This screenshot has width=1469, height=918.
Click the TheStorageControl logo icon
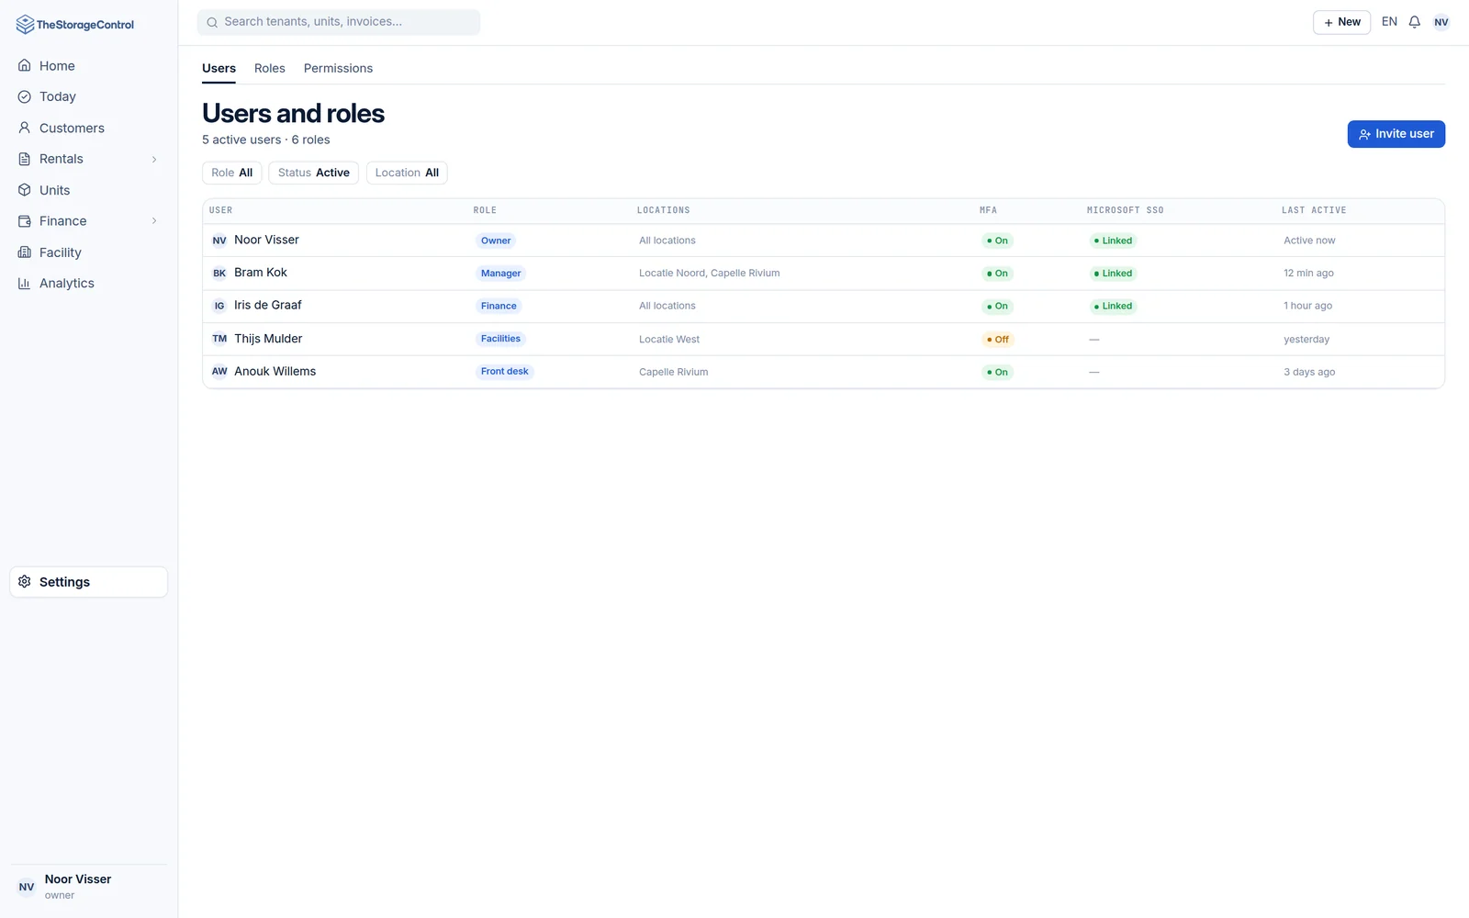[x=25, y=25]
